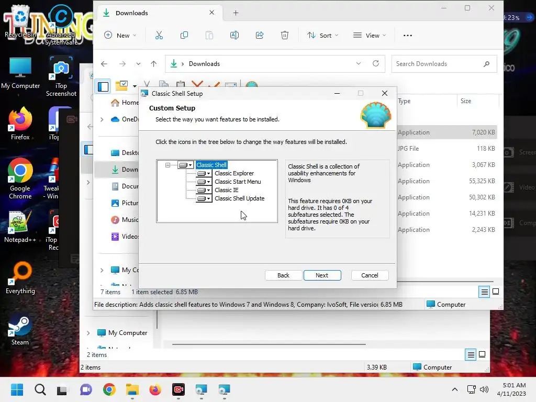
Task: Cancel the Classic Shell Setup wizard
Action: (x=370, y=275)
